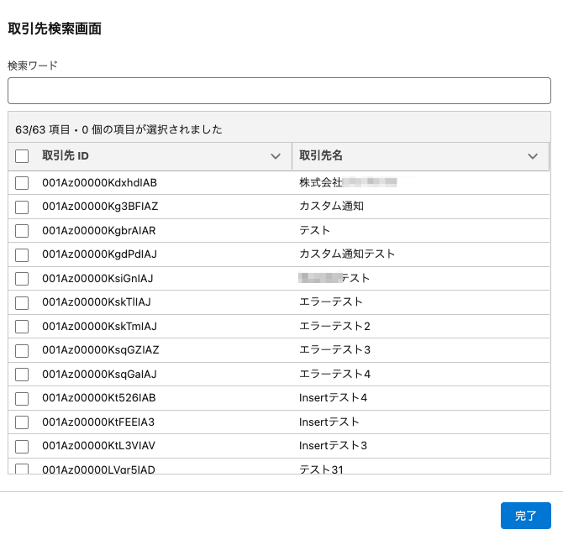The width and height of the screenshot is (563, 540).
Task: Click the 取引先 ID column header
Action: coord(66,156)
